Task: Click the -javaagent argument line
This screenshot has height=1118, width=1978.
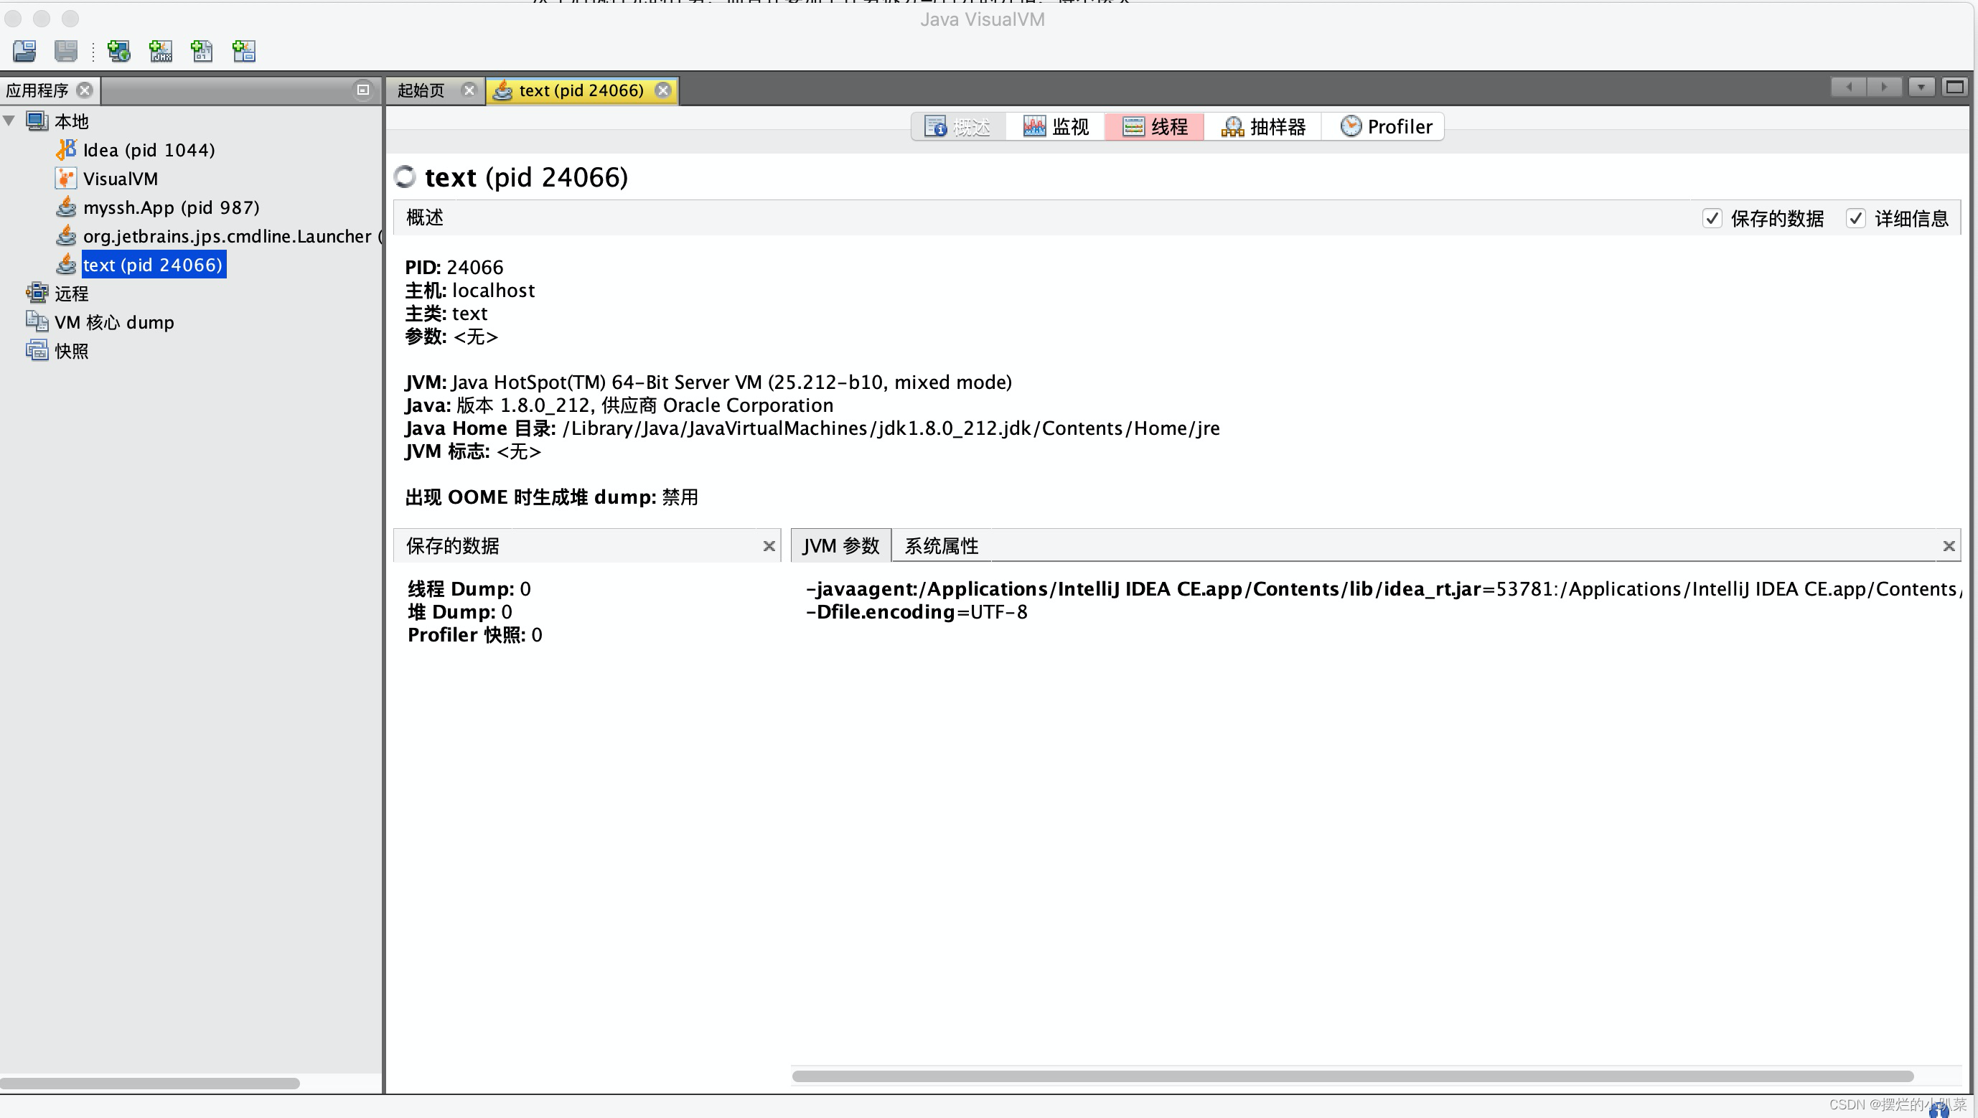Action: [1384, 589]
